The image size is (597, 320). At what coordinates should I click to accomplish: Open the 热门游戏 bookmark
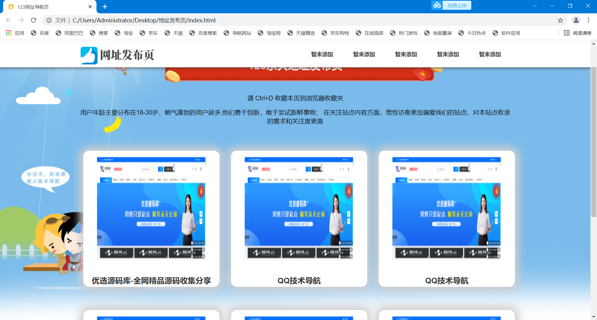[404, 33]
